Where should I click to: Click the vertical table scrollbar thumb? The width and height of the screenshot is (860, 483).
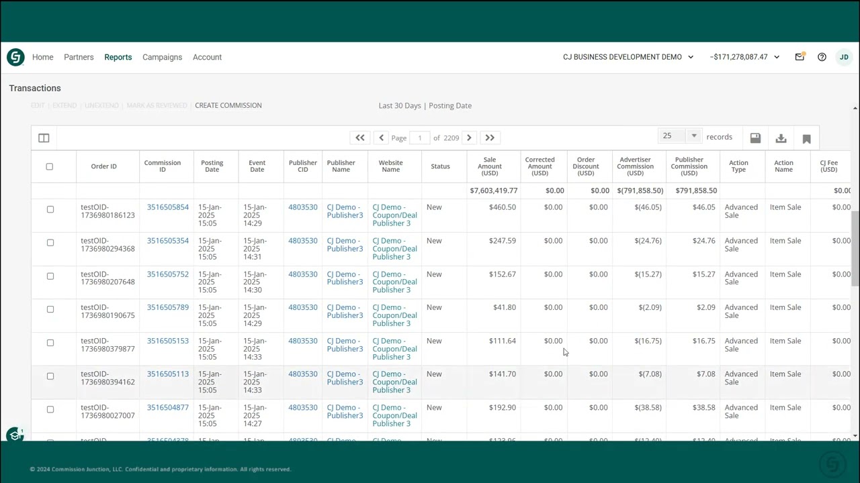pyautogui.click(x=855, y=248)
